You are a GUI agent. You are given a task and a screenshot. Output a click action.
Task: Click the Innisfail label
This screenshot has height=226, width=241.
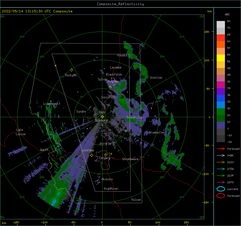[x=108, y=97]
